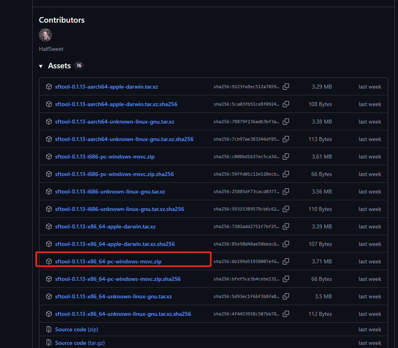Download sftool-0.1.13-aarch64-apple-darwin.tar.xz
This screenshot has width=398, height=348.
coord(106,87)
